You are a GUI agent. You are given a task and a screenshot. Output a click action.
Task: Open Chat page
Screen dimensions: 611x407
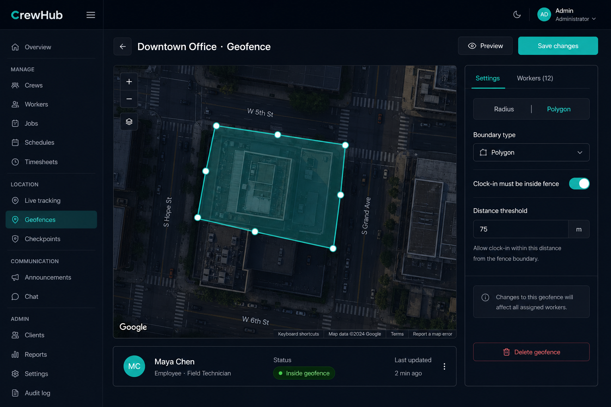[x=51, y=297]
